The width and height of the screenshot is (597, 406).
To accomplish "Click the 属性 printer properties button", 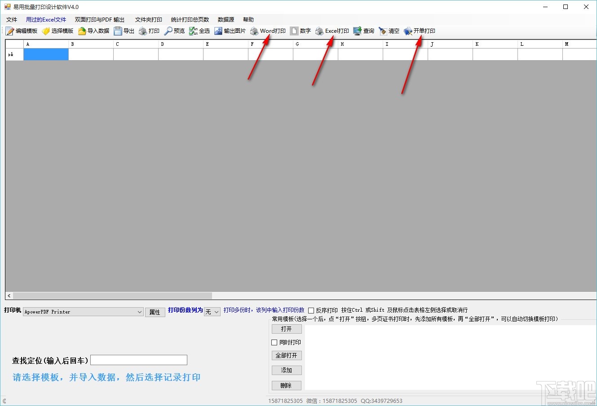I will tap(155, 312).
